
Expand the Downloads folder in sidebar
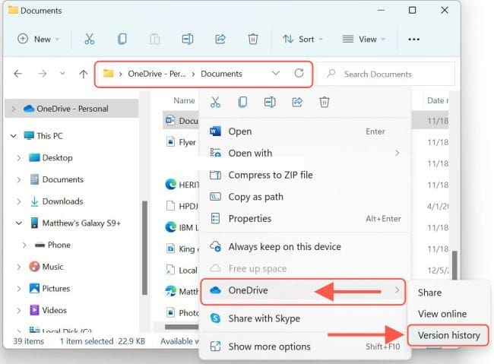click(19, 201)
